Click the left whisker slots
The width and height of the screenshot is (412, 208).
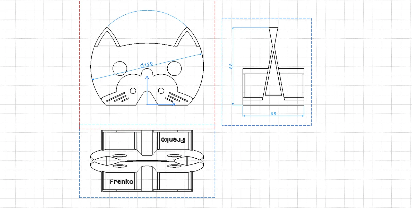point(118,97)
